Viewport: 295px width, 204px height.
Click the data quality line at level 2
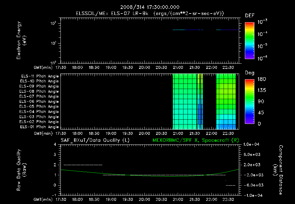pyautogui.click(x=83, y=165)
